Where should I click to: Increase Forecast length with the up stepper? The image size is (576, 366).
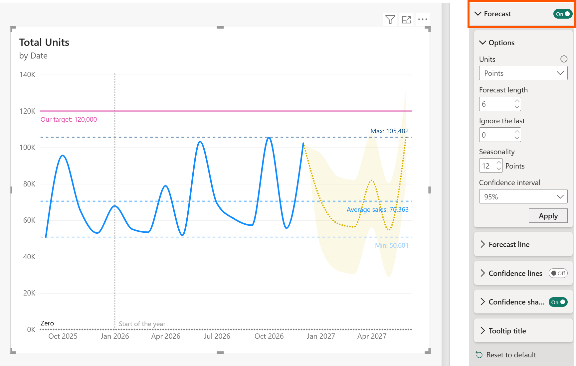point(516,101)
